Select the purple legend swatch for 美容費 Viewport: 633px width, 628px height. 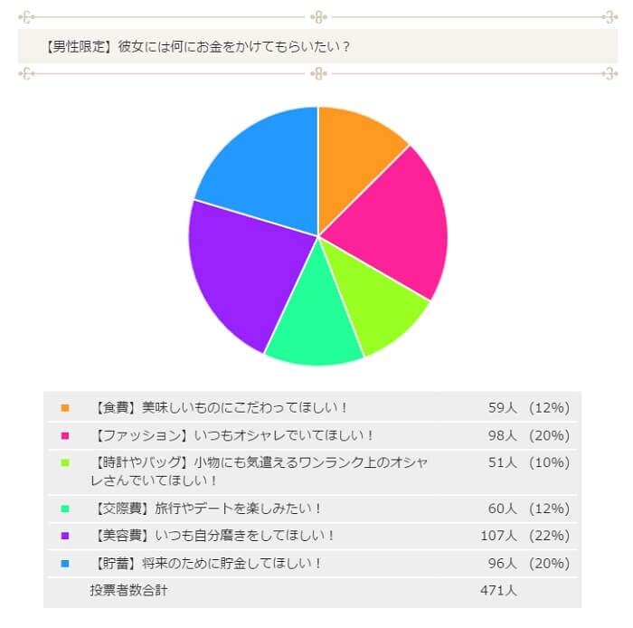click(65, 536)
